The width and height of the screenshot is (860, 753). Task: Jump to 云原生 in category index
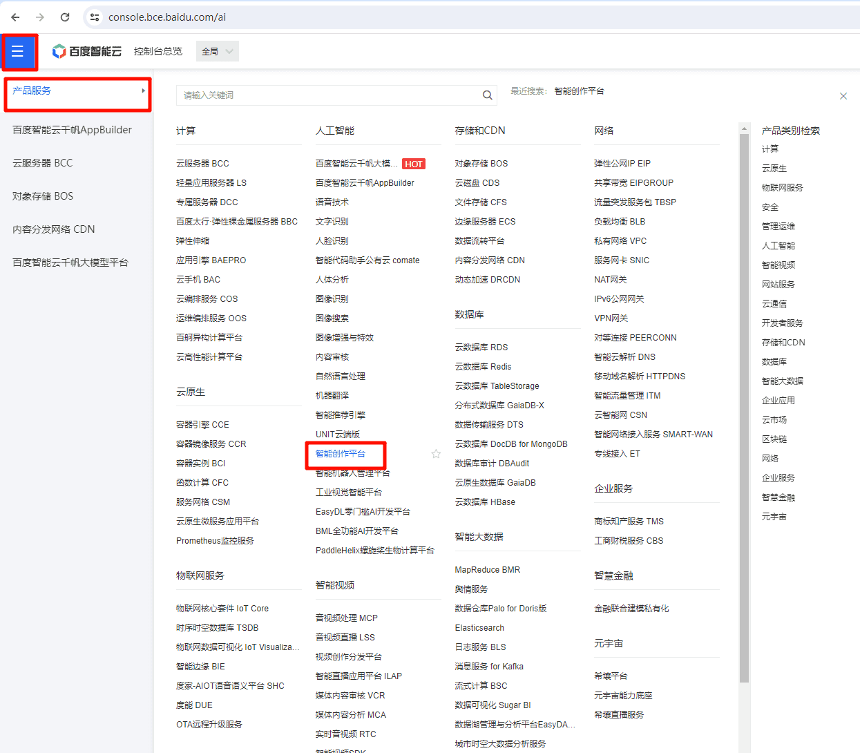pos(774,169)
